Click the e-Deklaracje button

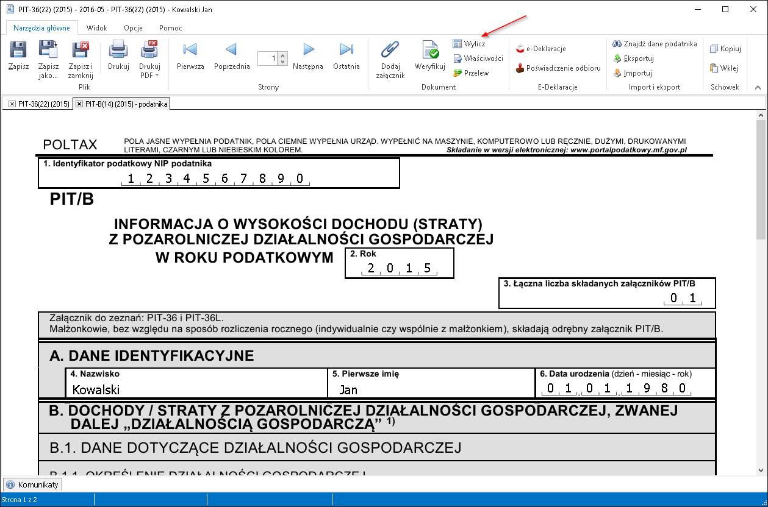[x=540, y=49]
